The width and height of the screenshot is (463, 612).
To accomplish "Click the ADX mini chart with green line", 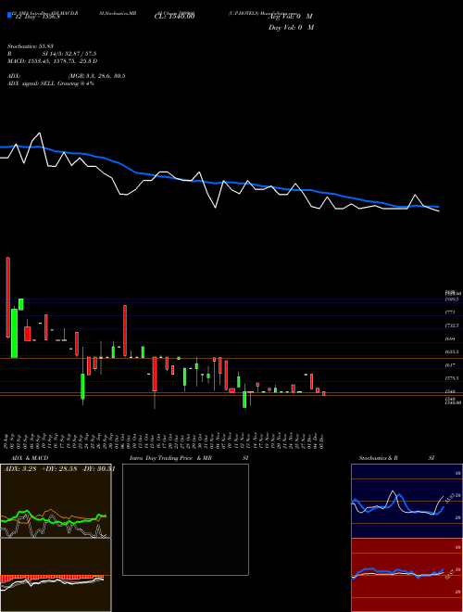I will pos(56,501).
